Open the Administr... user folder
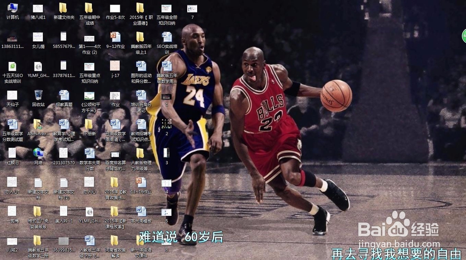This screenshot has height=260, width=466. coord(38,124)
